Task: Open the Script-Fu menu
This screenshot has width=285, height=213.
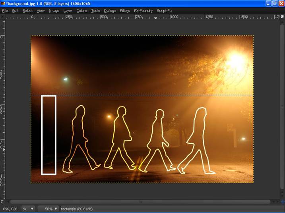Action: pos(164,11)
